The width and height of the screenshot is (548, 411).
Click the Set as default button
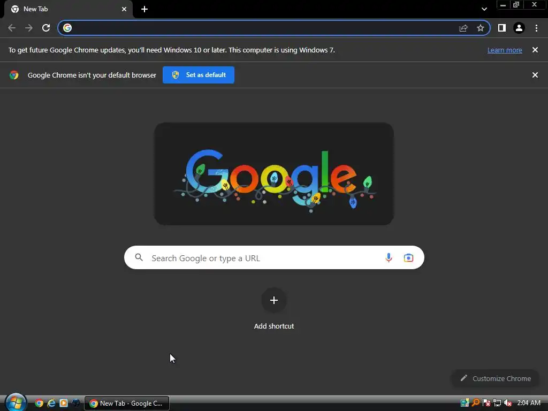pos(199,75)
